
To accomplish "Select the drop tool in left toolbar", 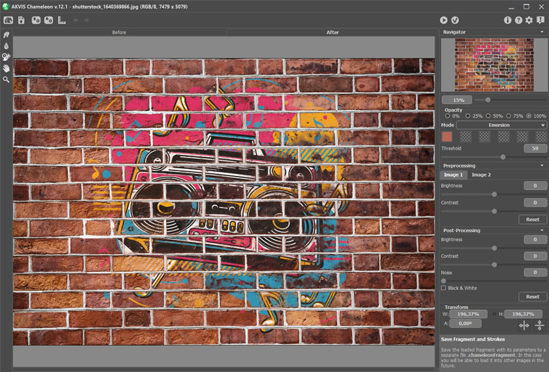I will 7,46.
